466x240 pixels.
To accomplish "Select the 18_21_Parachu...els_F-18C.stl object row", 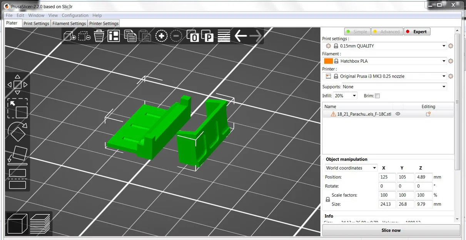I will [388, 114].
